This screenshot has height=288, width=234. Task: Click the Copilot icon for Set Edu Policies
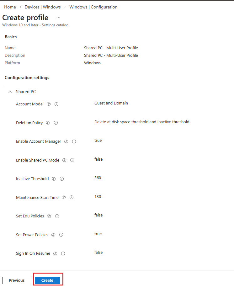[x=49, y=216]
